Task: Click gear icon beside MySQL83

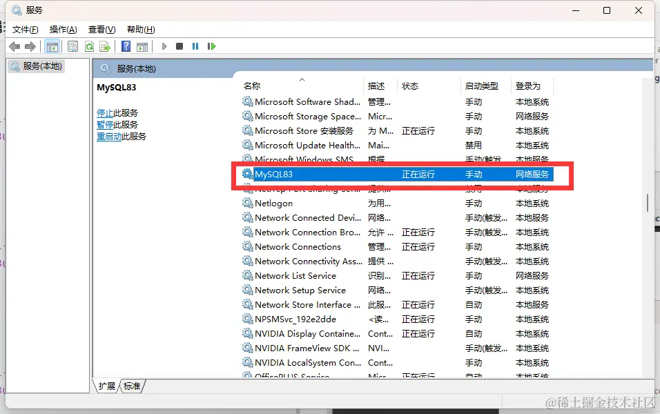Action: click(247, 174)
